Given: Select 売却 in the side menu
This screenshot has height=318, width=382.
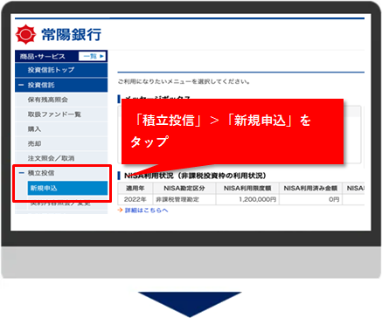Looking at the screenshot, I should [x=61, y=143].
